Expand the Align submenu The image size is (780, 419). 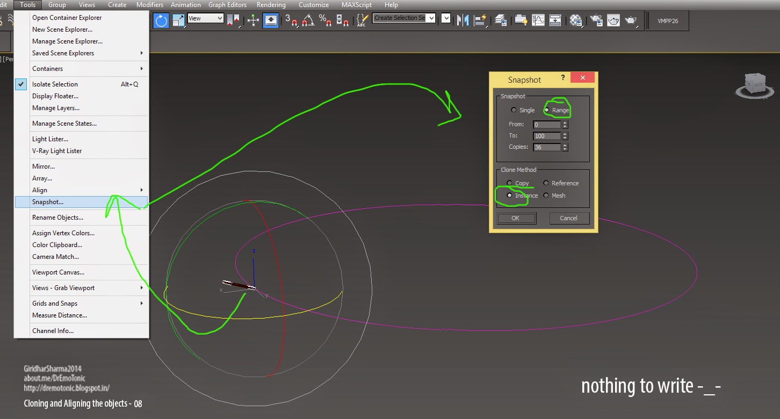click(x=81, y=190)
